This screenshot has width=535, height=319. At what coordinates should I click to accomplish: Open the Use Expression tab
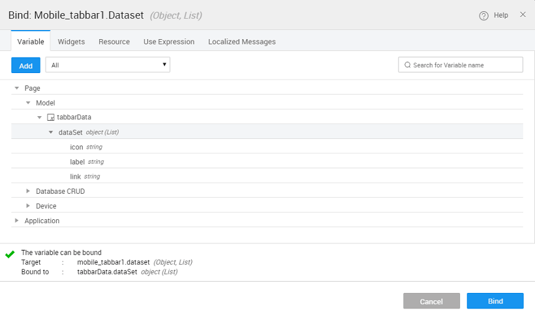click(x=169, y=42)
